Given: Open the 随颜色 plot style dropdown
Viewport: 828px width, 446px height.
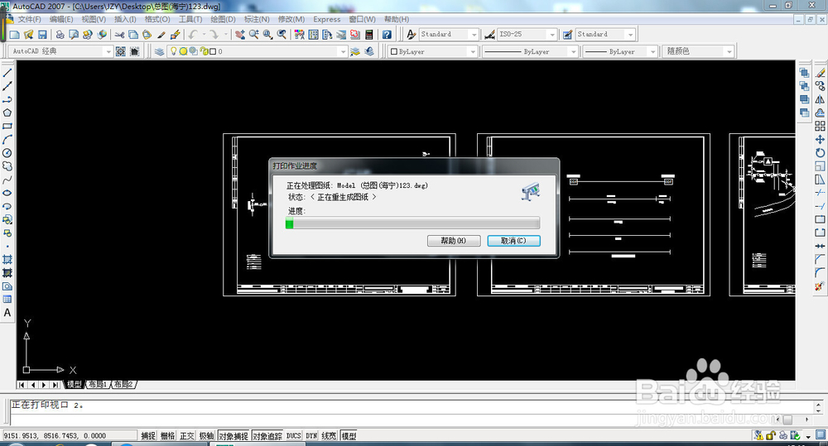Looking at the screenshot, I should (729, 52).
